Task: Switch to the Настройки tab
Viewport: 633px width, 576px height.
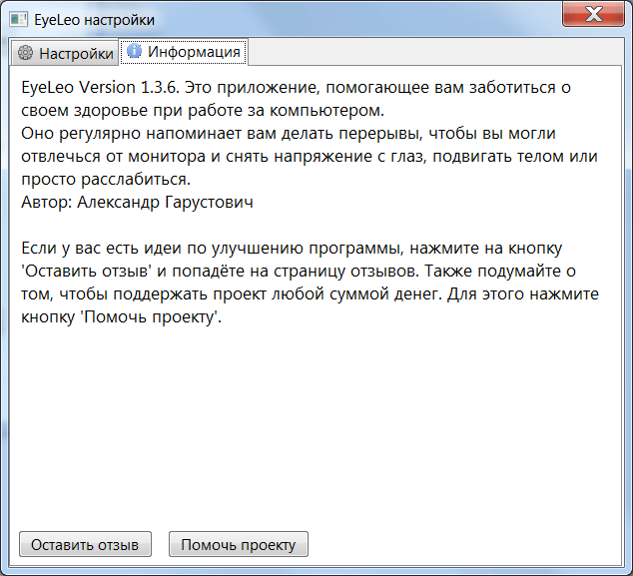Action: pos(65,53)
